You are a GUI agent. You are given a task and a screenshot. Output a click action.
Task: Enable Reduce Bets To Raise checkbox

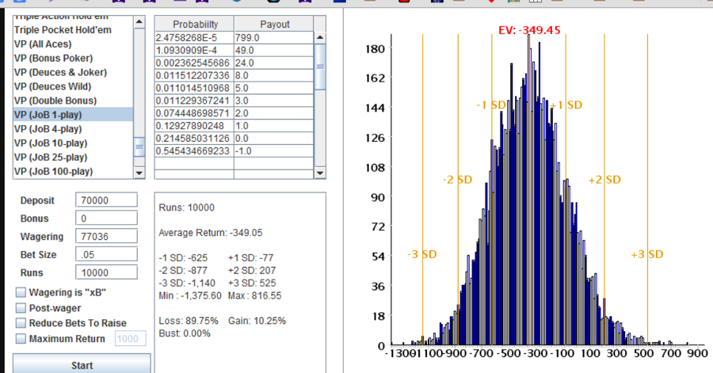[21, 323]
